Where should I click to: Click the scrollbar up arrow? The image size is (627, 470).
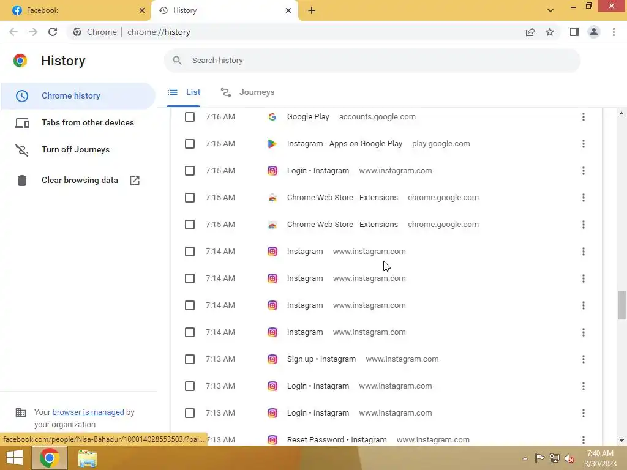[x=621, y=113]
